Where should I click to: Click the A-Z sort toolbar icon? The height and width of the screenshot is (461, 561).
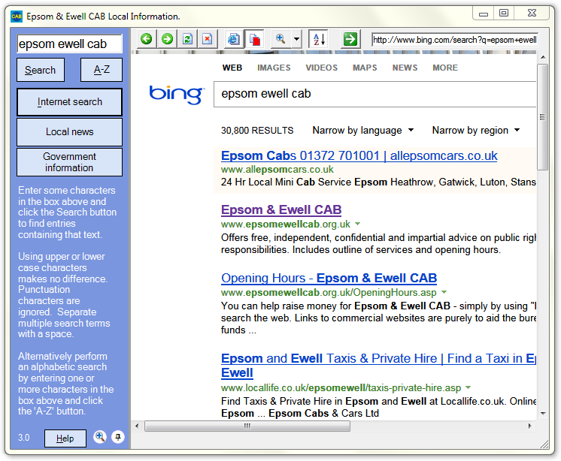pyautogui.click(x=318, y=38)
